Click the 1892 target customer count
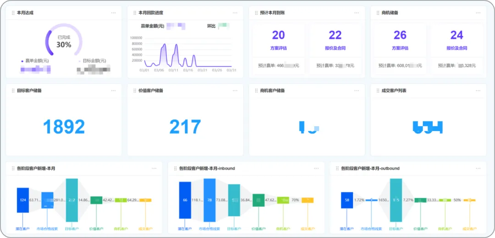 pos(64,127)
